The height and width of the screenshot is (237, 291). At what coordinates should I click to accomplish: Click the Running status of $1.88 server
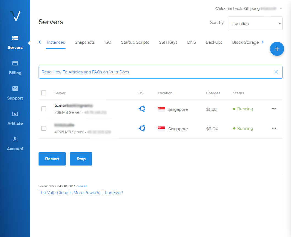[245, 109]
